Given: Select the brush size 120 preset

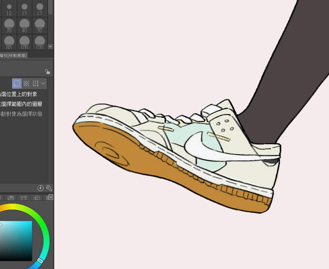Looking at the screenshot, I should coord(40,42).
